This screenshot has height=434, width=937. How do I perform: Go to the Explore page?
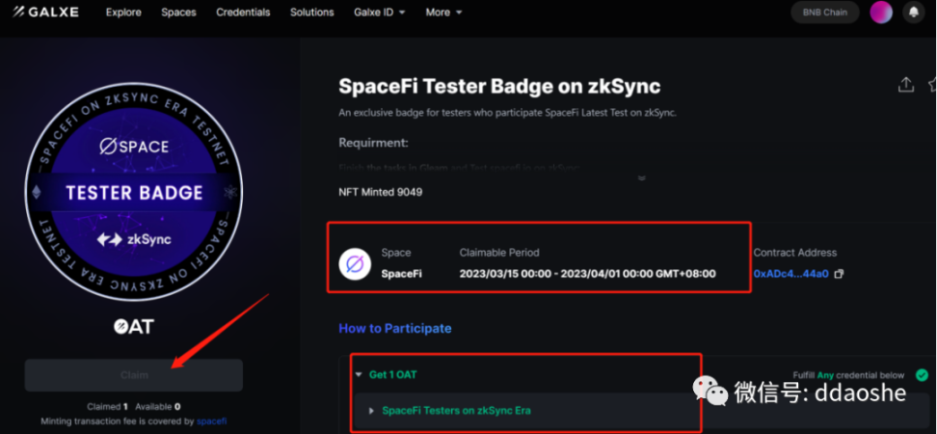point(123,13)
